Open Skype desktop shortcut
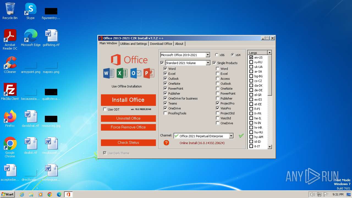 pos(30,11)
